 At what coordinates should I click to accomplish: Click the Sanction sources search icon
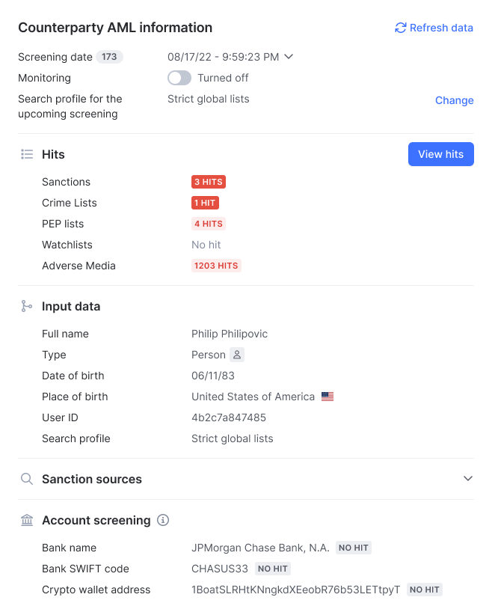point(27,479)
